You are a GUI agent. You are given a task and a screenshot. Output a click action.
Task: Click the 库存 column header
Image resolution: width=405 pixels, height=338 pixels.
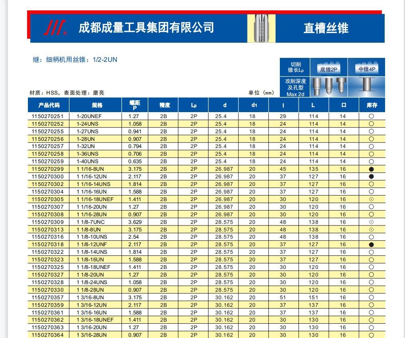[x=372, y=105]
